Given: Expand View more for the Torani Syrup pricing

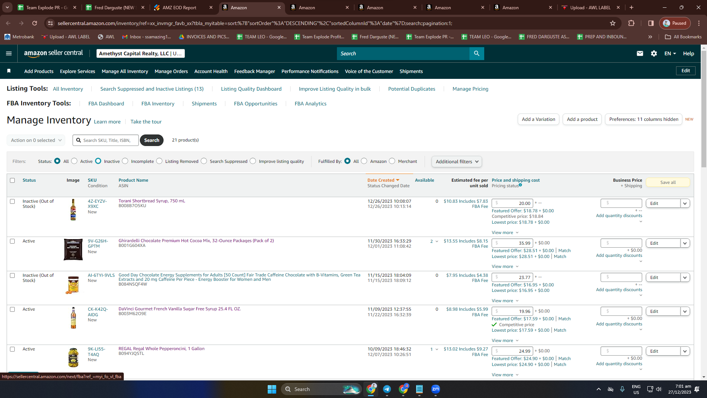Looking at the screenshot, I should pyautogui.click(x=505, y=233).
